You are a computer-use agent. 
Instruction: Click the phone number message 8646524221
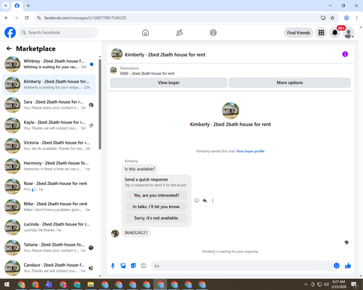click(136, 233)
